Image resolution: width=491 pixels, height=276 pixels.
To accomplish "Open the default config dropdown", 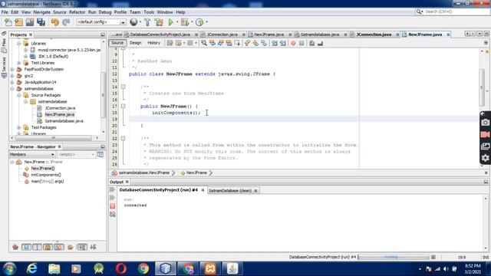I will click(101, 22).
